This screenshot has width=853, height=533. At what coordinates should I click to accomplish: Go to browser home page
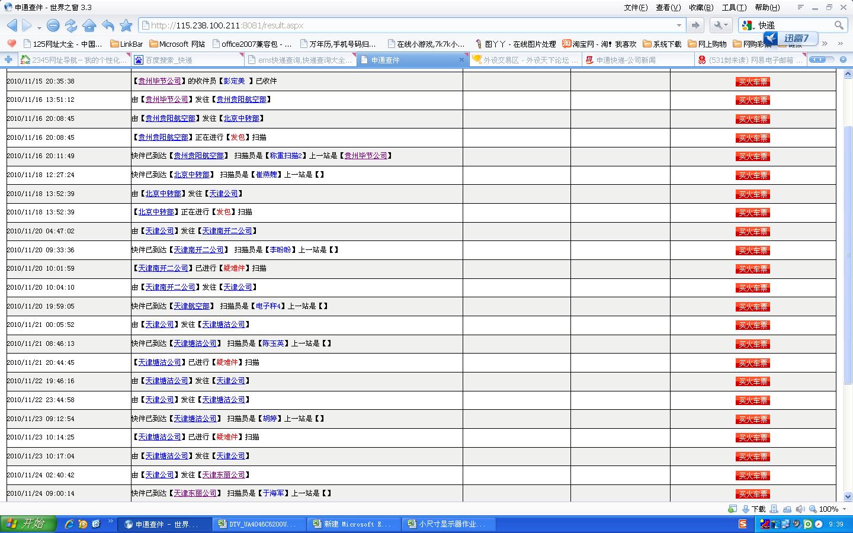click(89, 25)
